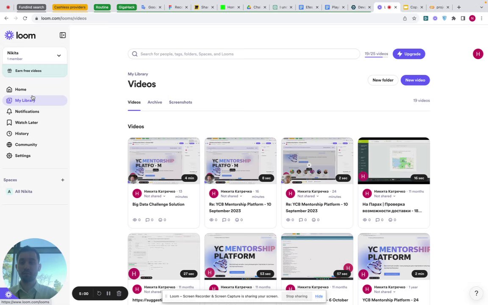Open the Chrome three-dot menu
This screenshot has width=488, height=305.
(x=482, y=18)
